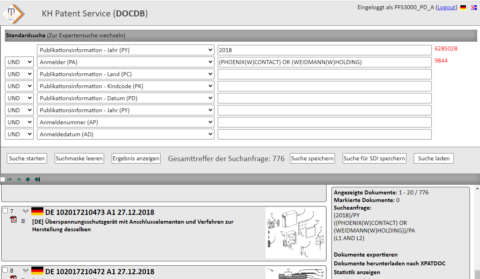The image size is (480, 279).
Task: Click Suche speichern button
Action: pos(312,158)
